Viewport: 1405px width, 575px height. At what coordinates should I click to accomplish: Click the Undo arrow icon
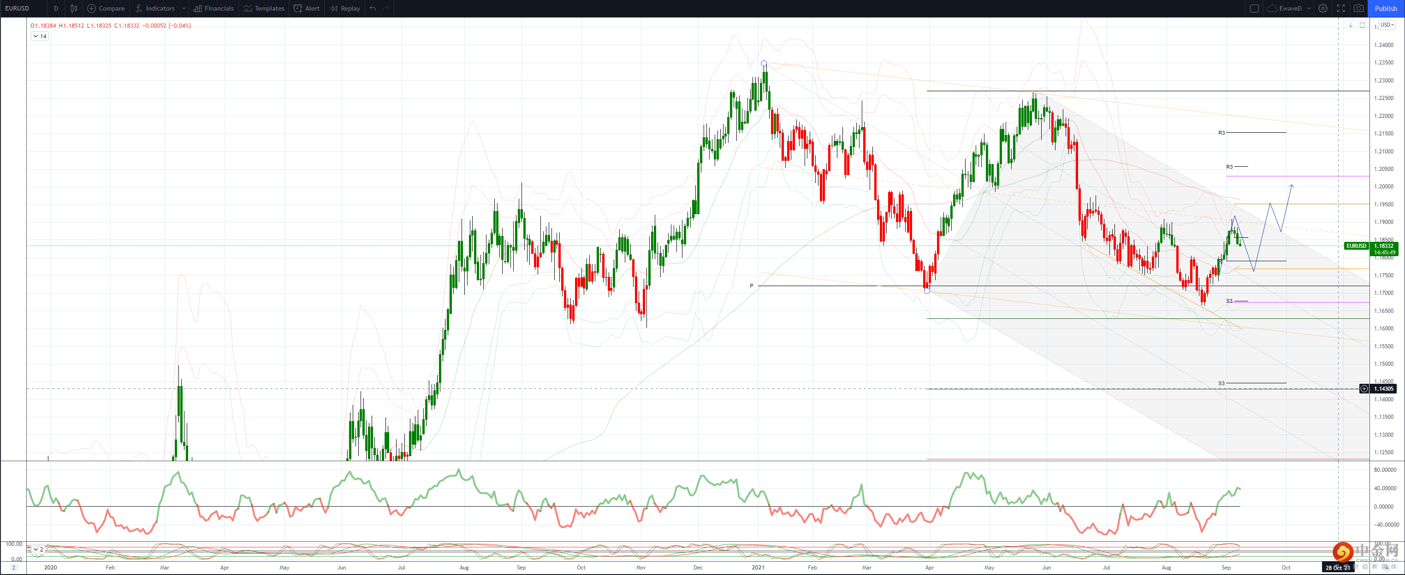click(373, 8)
